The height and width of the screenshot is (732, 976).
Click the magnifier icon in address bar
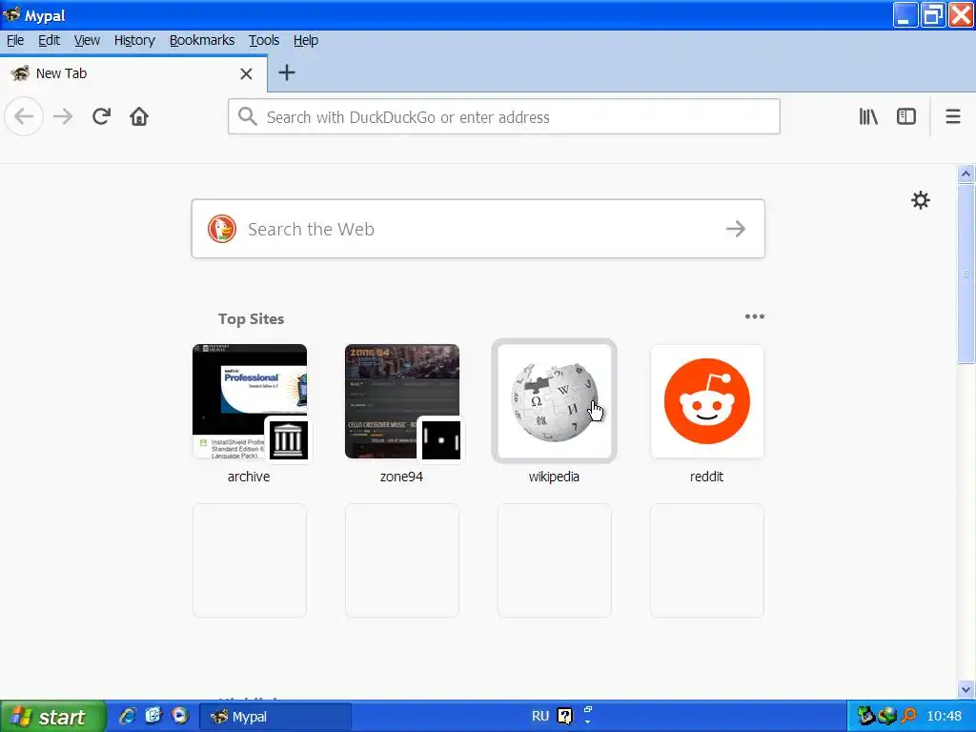coord(247,116)
